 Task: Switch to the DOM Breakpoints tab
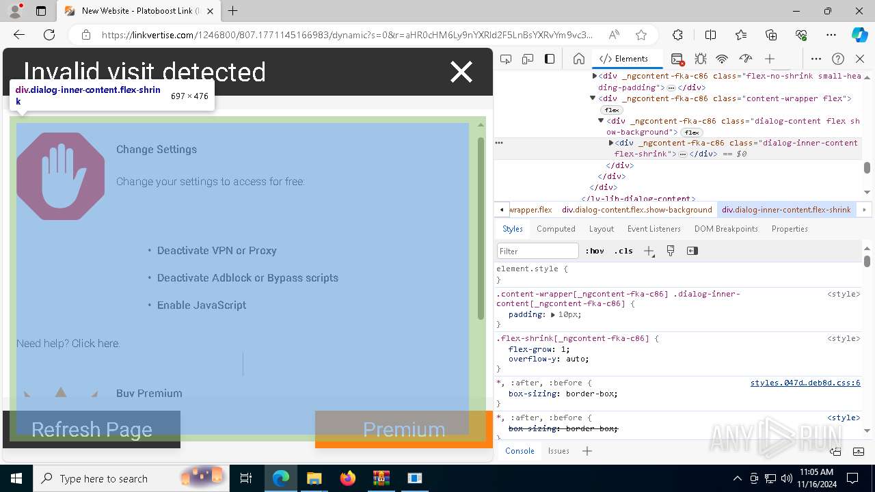coord(726,229)
